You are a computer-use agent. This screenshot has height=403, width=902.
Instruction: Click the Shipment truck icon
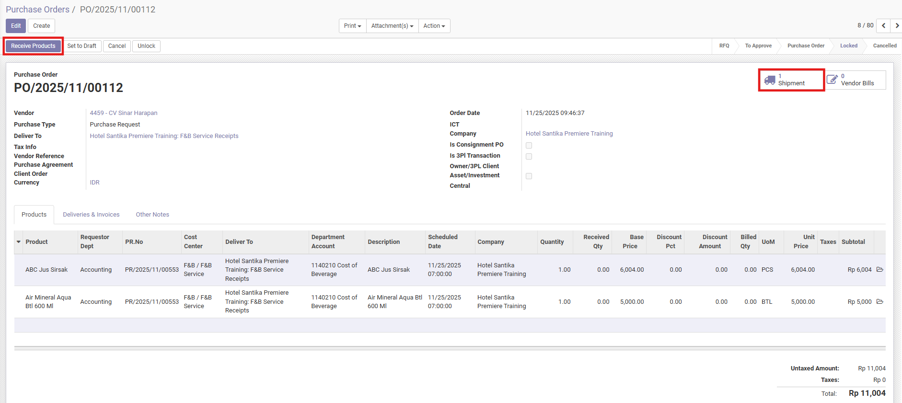[770, 80]
